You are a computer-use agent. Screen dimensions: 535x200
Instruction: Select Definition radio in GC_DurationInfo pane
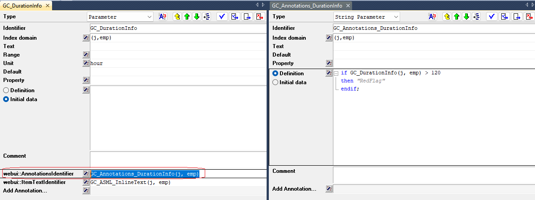(x=6, y=90)
